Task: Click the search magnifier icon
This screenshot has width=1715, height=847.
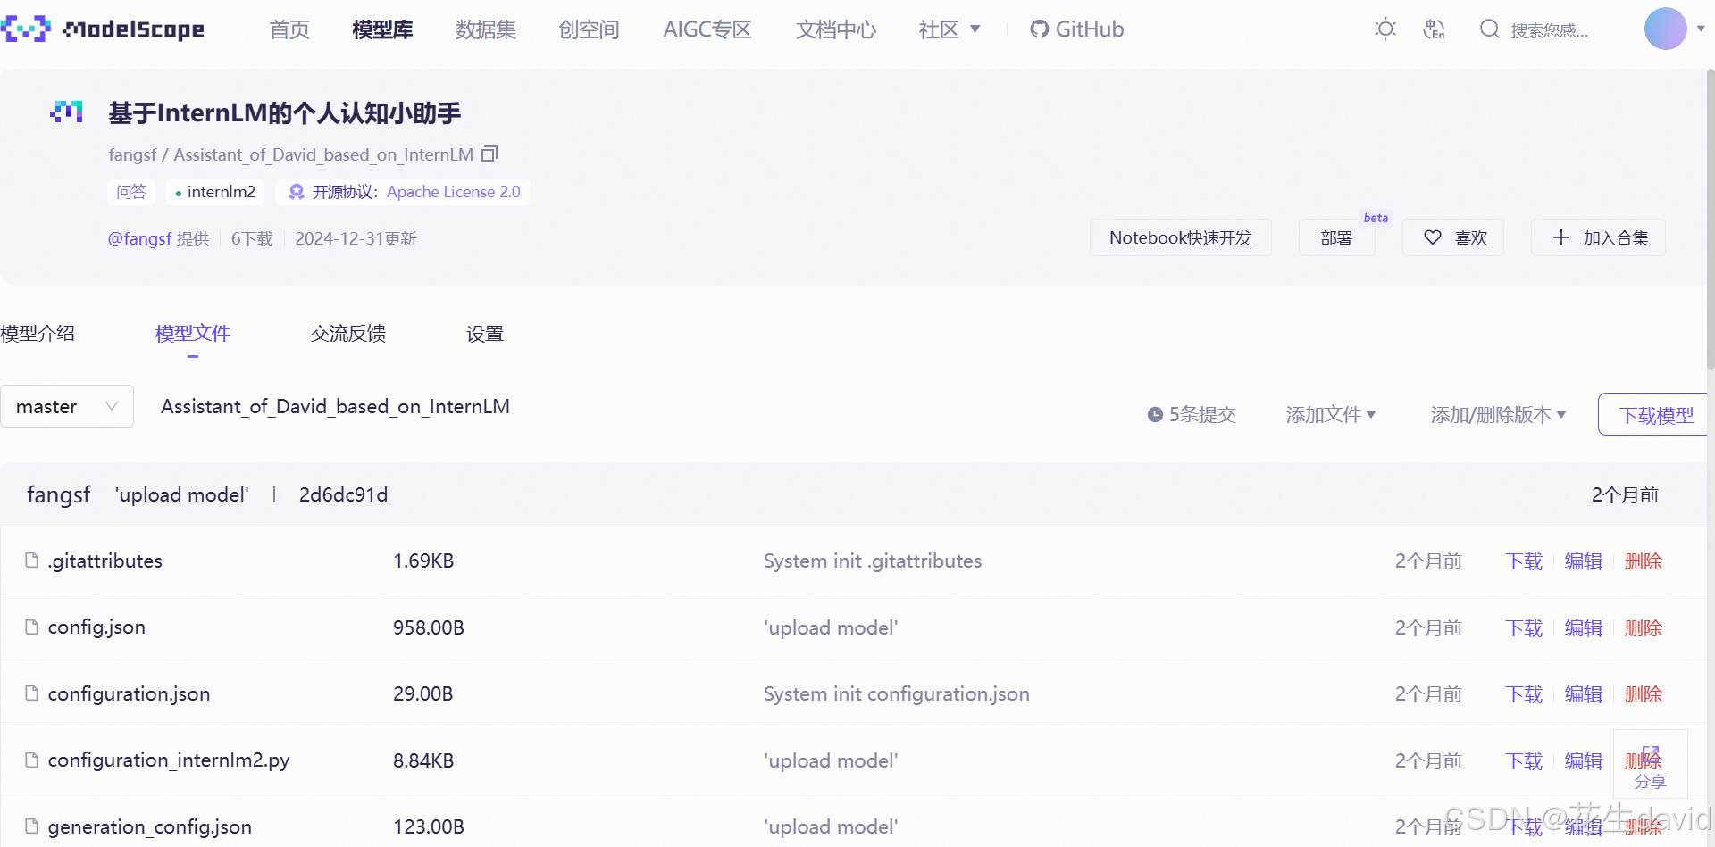Action: coord(1489,29)
